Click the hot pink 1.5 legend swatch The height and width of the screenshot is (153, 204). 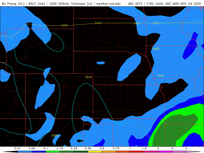tap(151, 152)
